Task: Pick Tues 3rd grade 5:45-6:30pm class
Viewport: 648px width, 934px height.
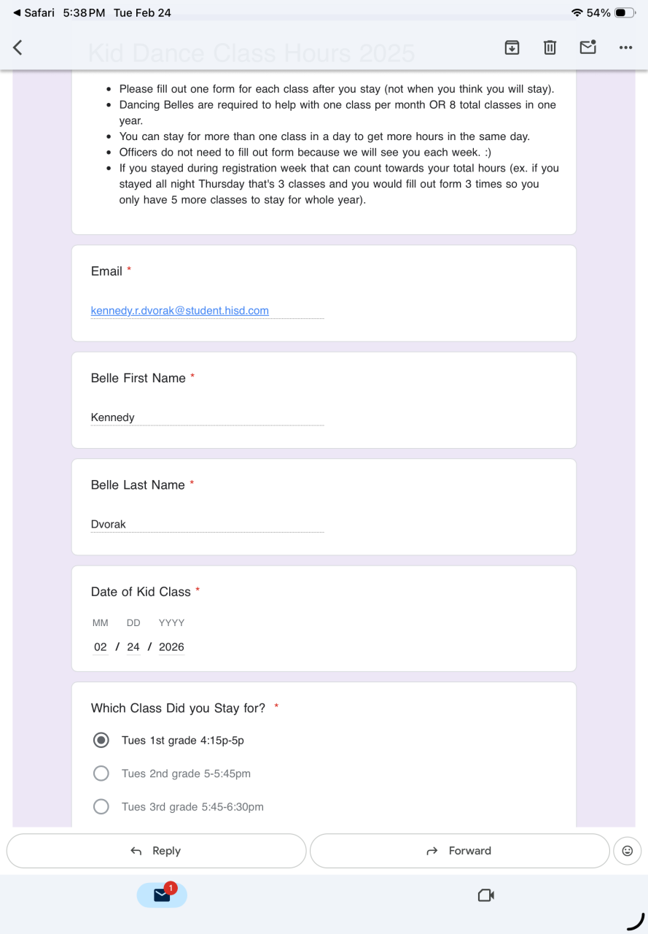Action: (x=101, y=807)
